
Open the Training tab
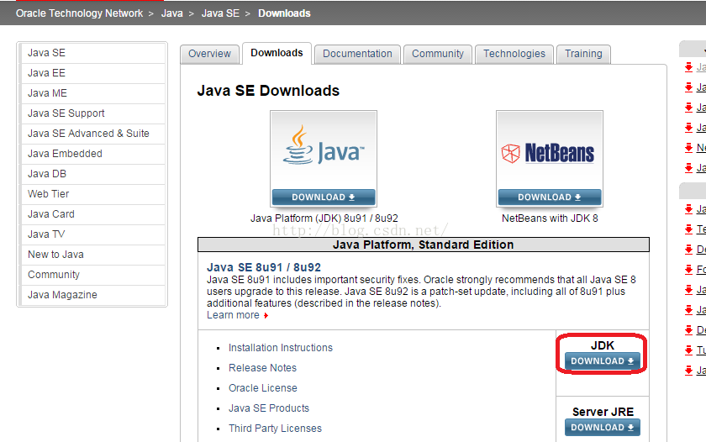(583, 54)
